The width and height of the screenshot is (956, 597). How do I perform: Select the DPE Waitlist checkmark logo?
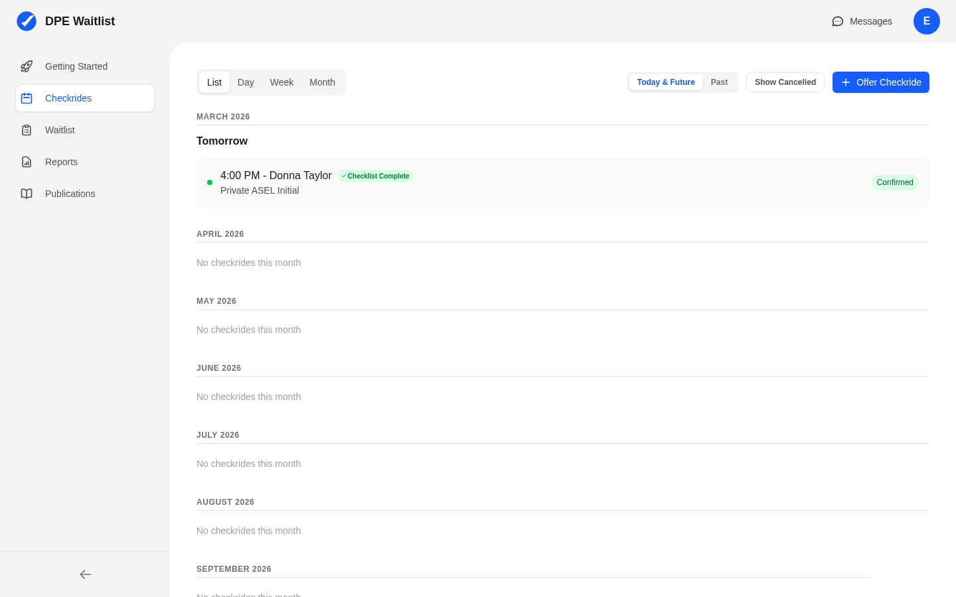[x=26, y=21]
